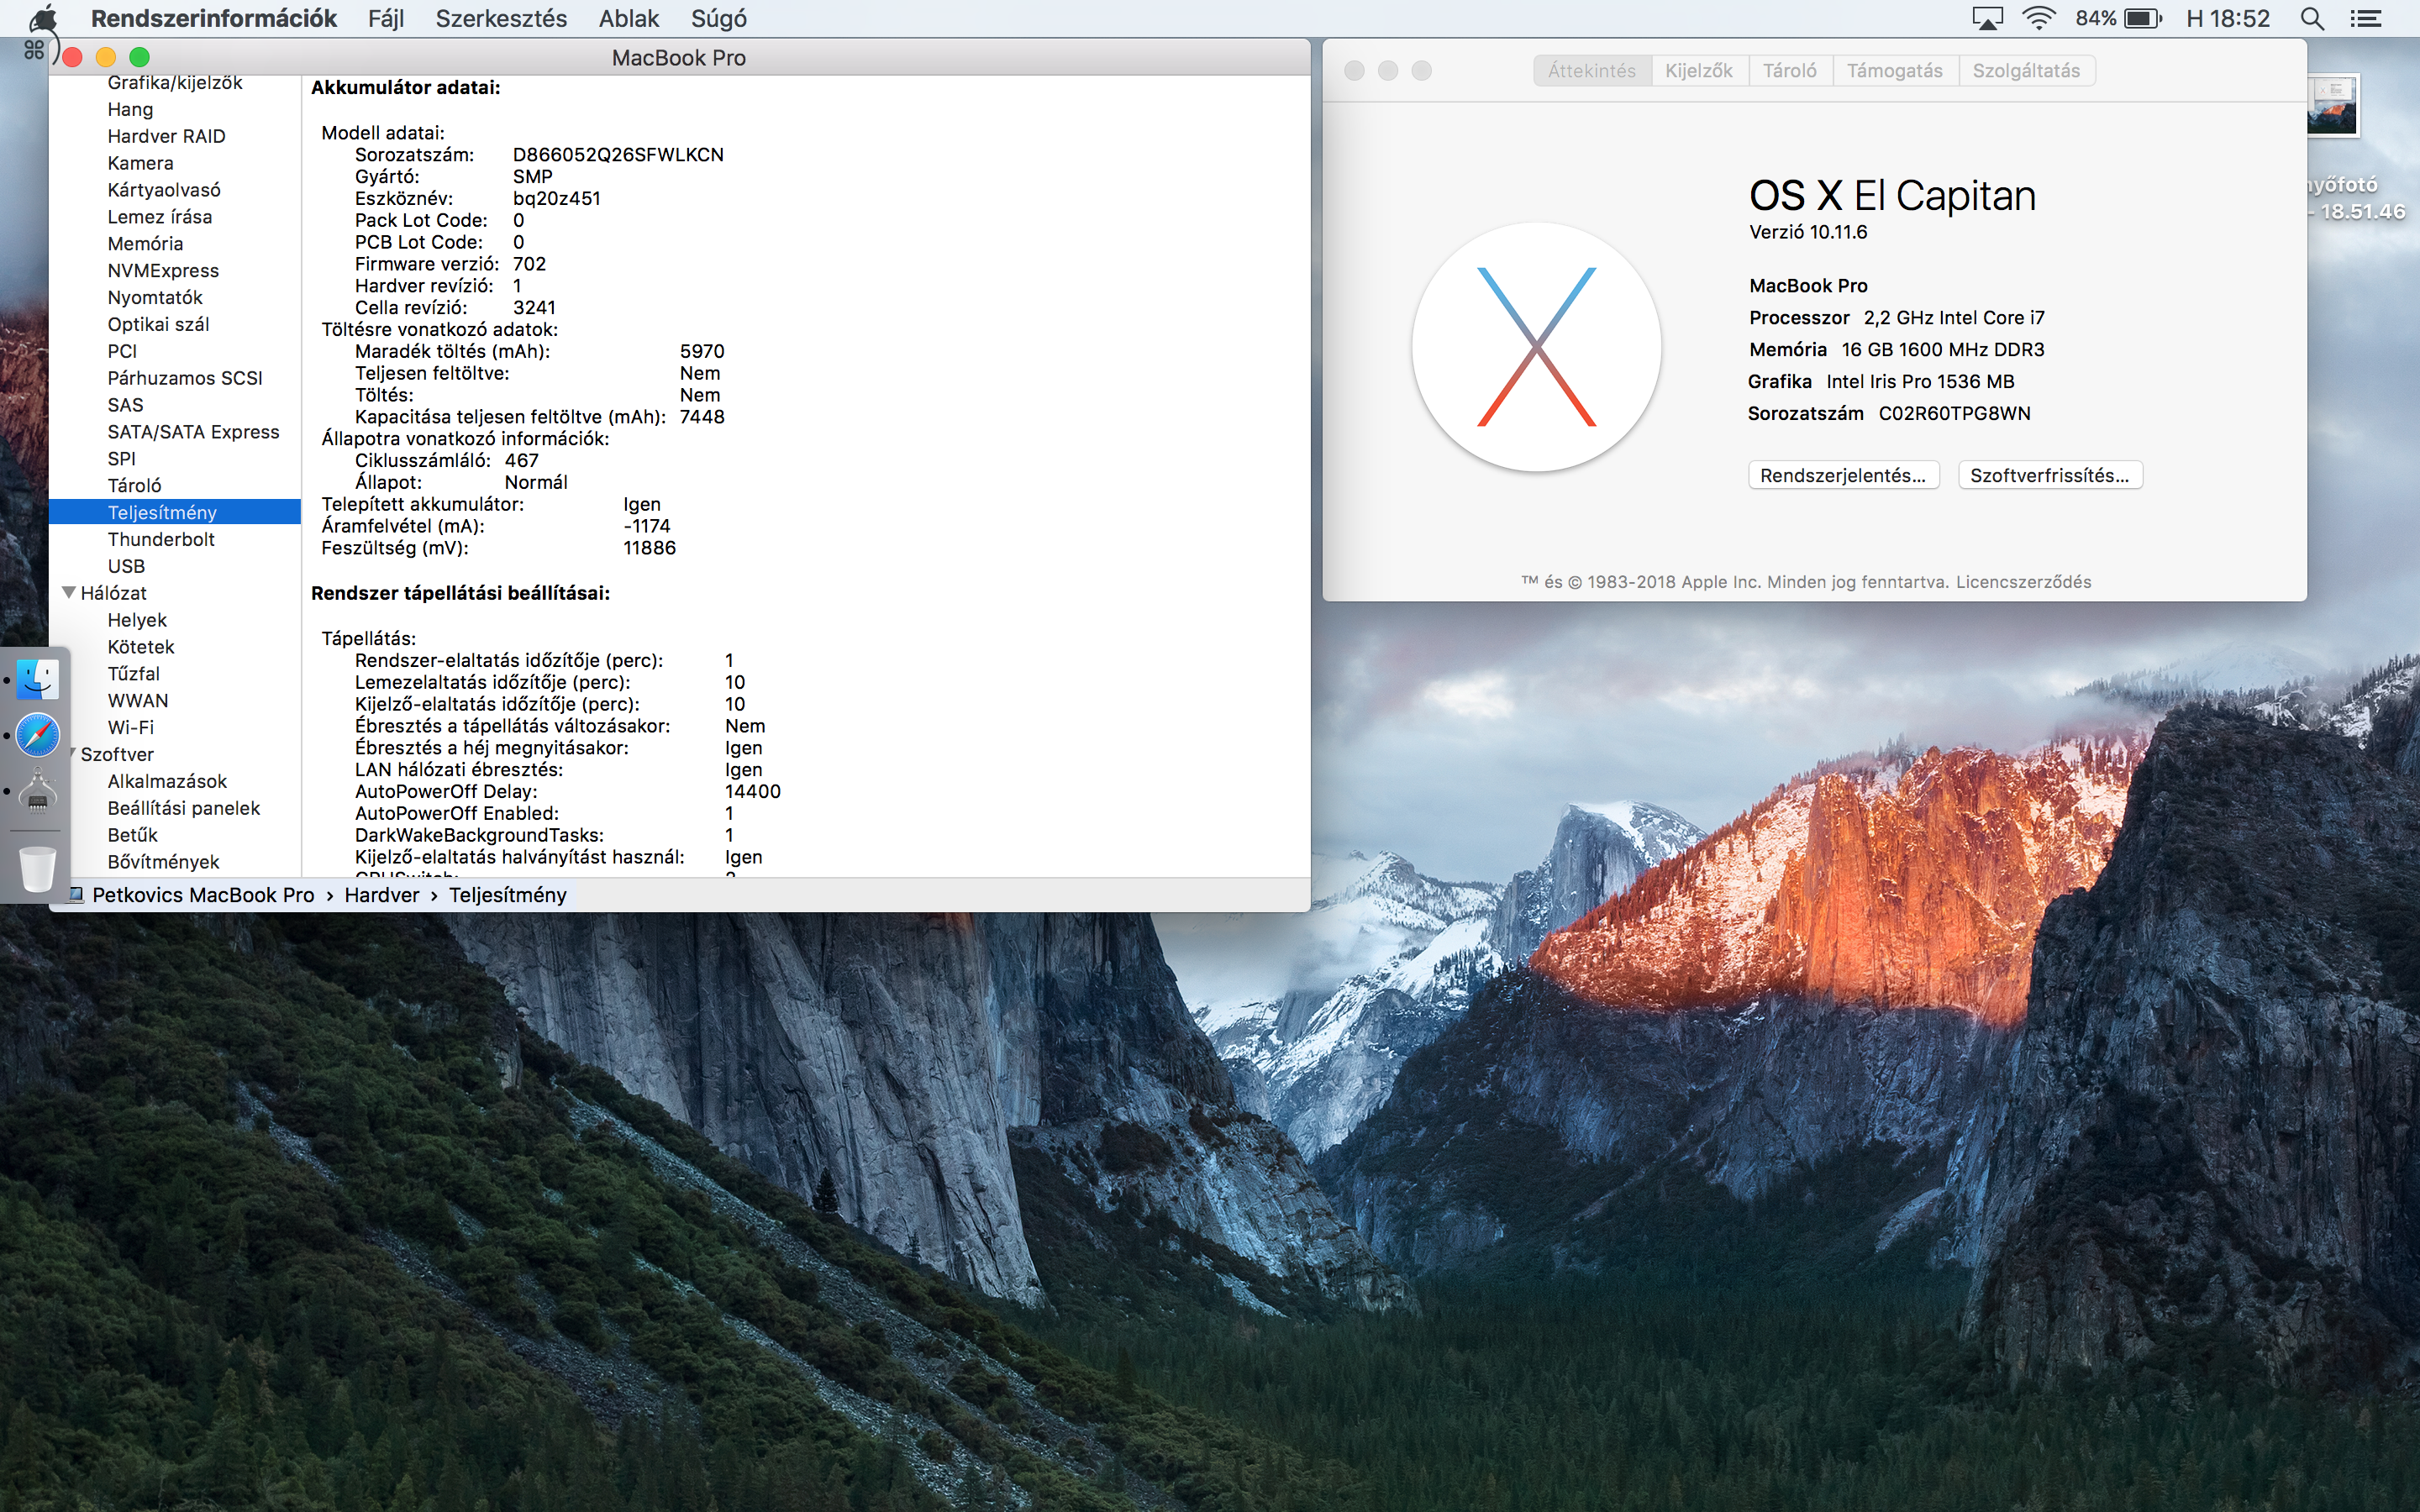Select USB in the sidebar

(x=175, y=566)
